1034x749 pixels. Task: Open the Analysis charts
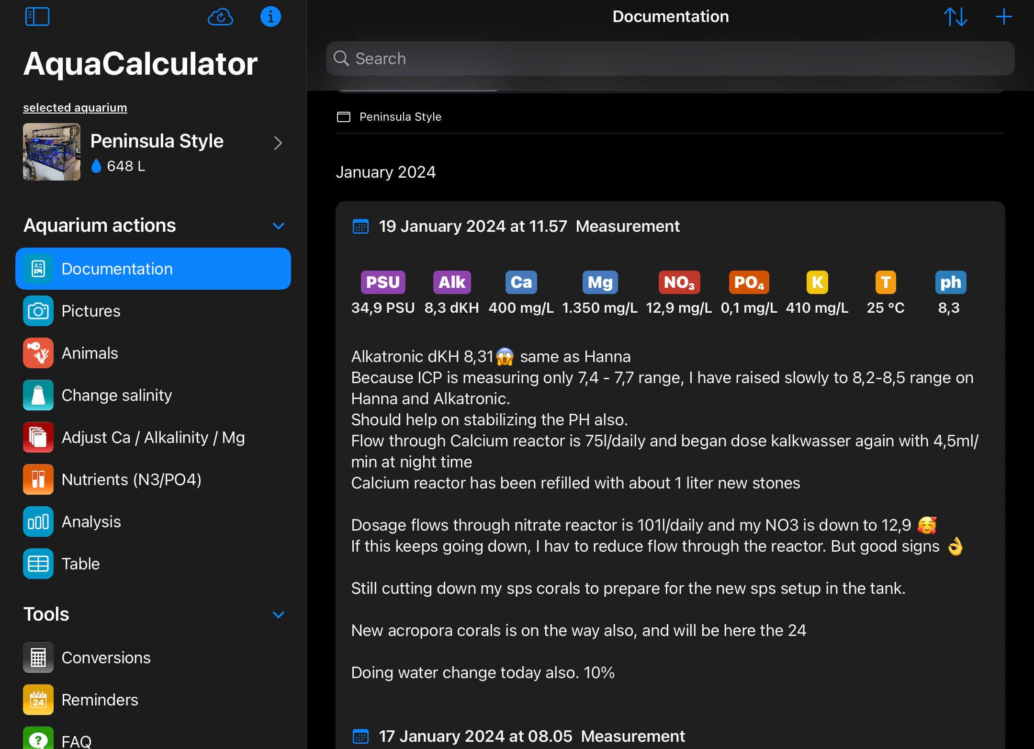pos(91,522)
